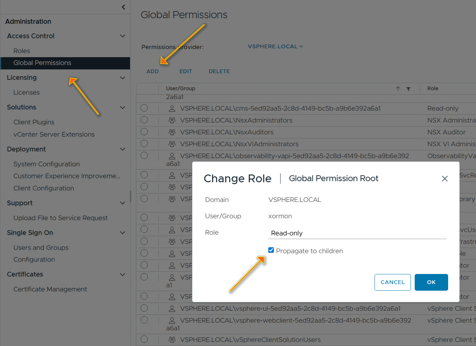Viewport: 476px width, 346px height.
Task: Click the user icon beside vsphere-ui entry
Action: pyautogui.click(x=172, y=308)
